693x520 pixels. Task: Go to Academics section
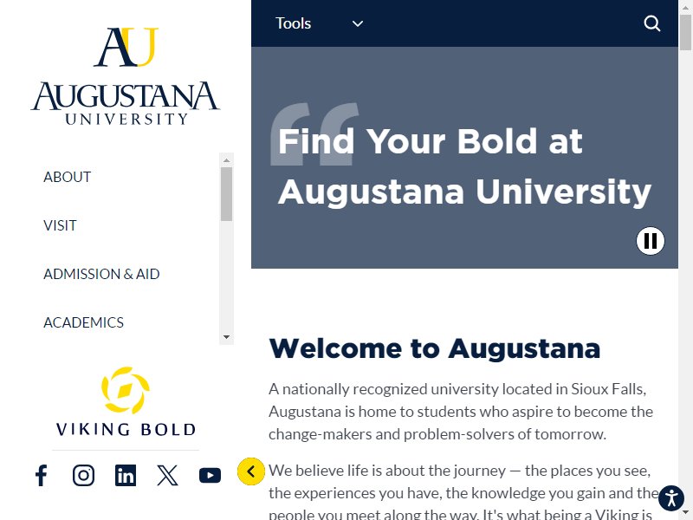pos(83,322)
